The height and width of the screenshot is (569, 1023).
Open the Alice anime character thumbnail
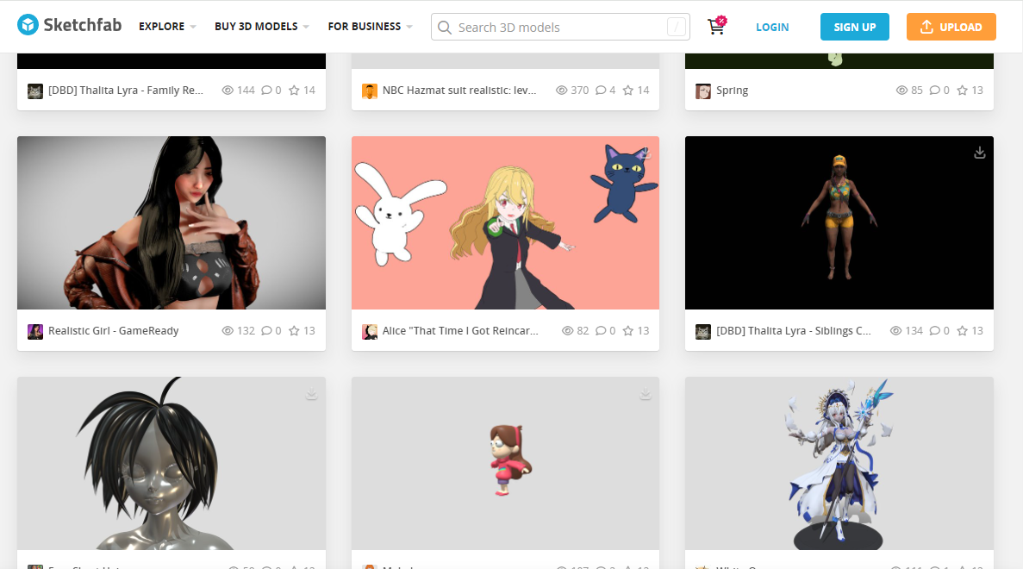pyautogui.click(x=505, y=222)
